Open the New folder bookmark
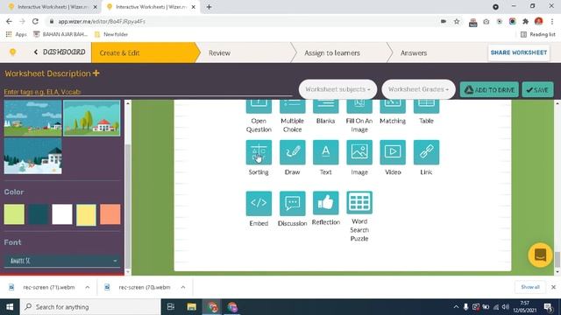Screen dimensions: 561x315 [111, 34]
